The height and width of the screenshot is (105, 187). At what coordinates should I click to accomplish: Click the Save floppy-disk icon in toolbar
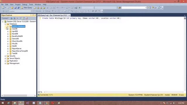pos(15,8)
